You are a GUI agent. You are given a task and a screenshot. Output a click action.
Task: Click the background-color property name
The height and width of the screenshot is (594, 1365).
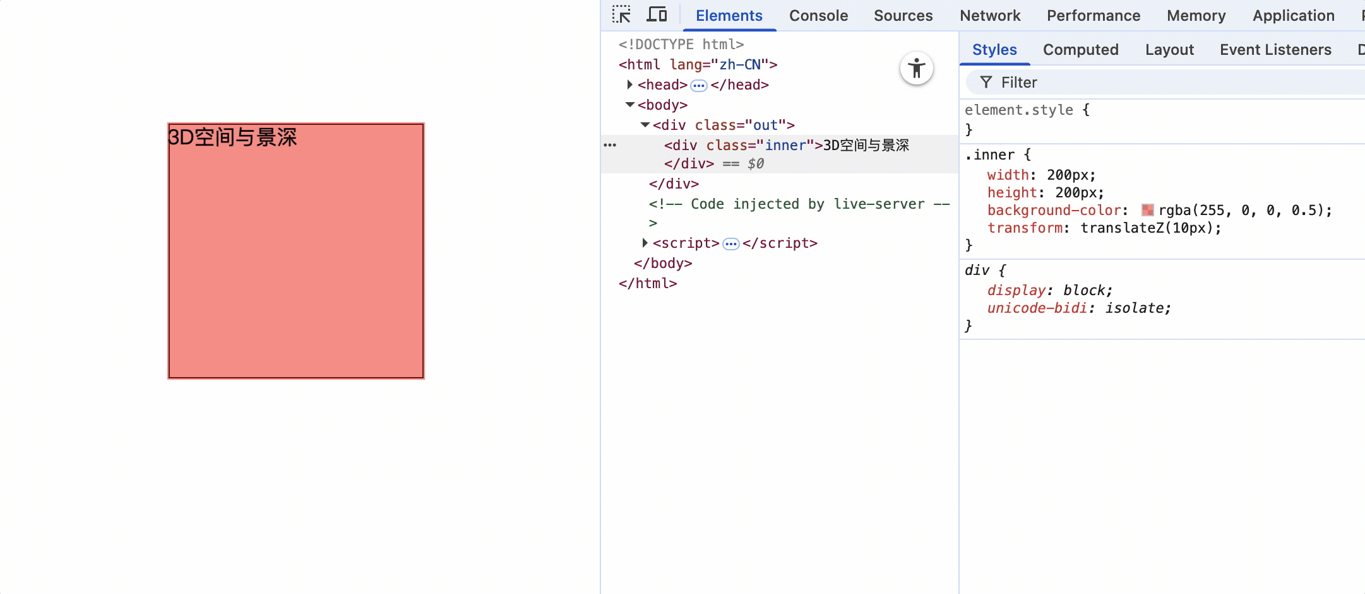click(1054, 210)
